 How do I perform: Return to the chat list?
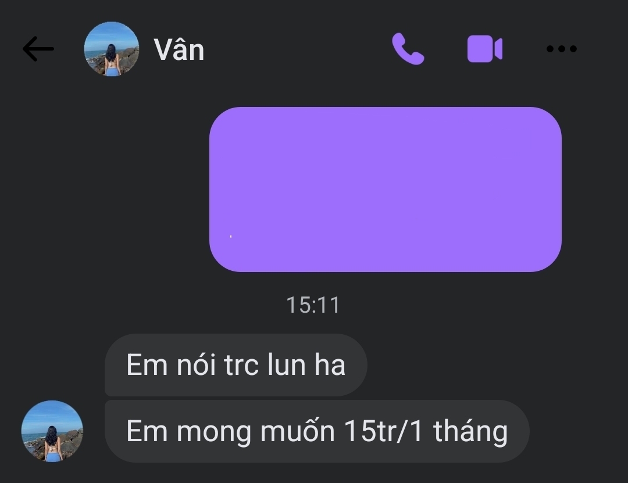point(38,49)
